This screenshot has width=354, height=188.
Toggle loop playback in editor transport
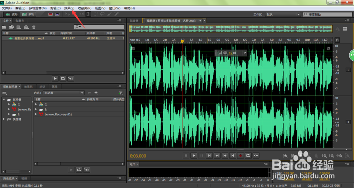coord(248,155)
